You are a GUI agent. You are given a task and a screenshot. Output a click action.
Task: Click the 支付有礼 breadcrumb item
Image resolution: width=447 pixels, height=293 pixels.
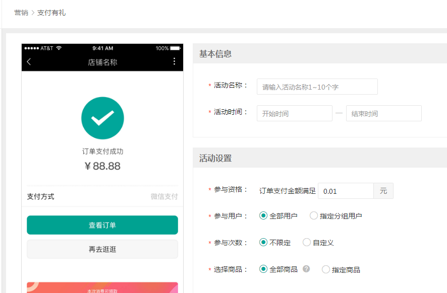pyautogui.click(x=51, y=13)
